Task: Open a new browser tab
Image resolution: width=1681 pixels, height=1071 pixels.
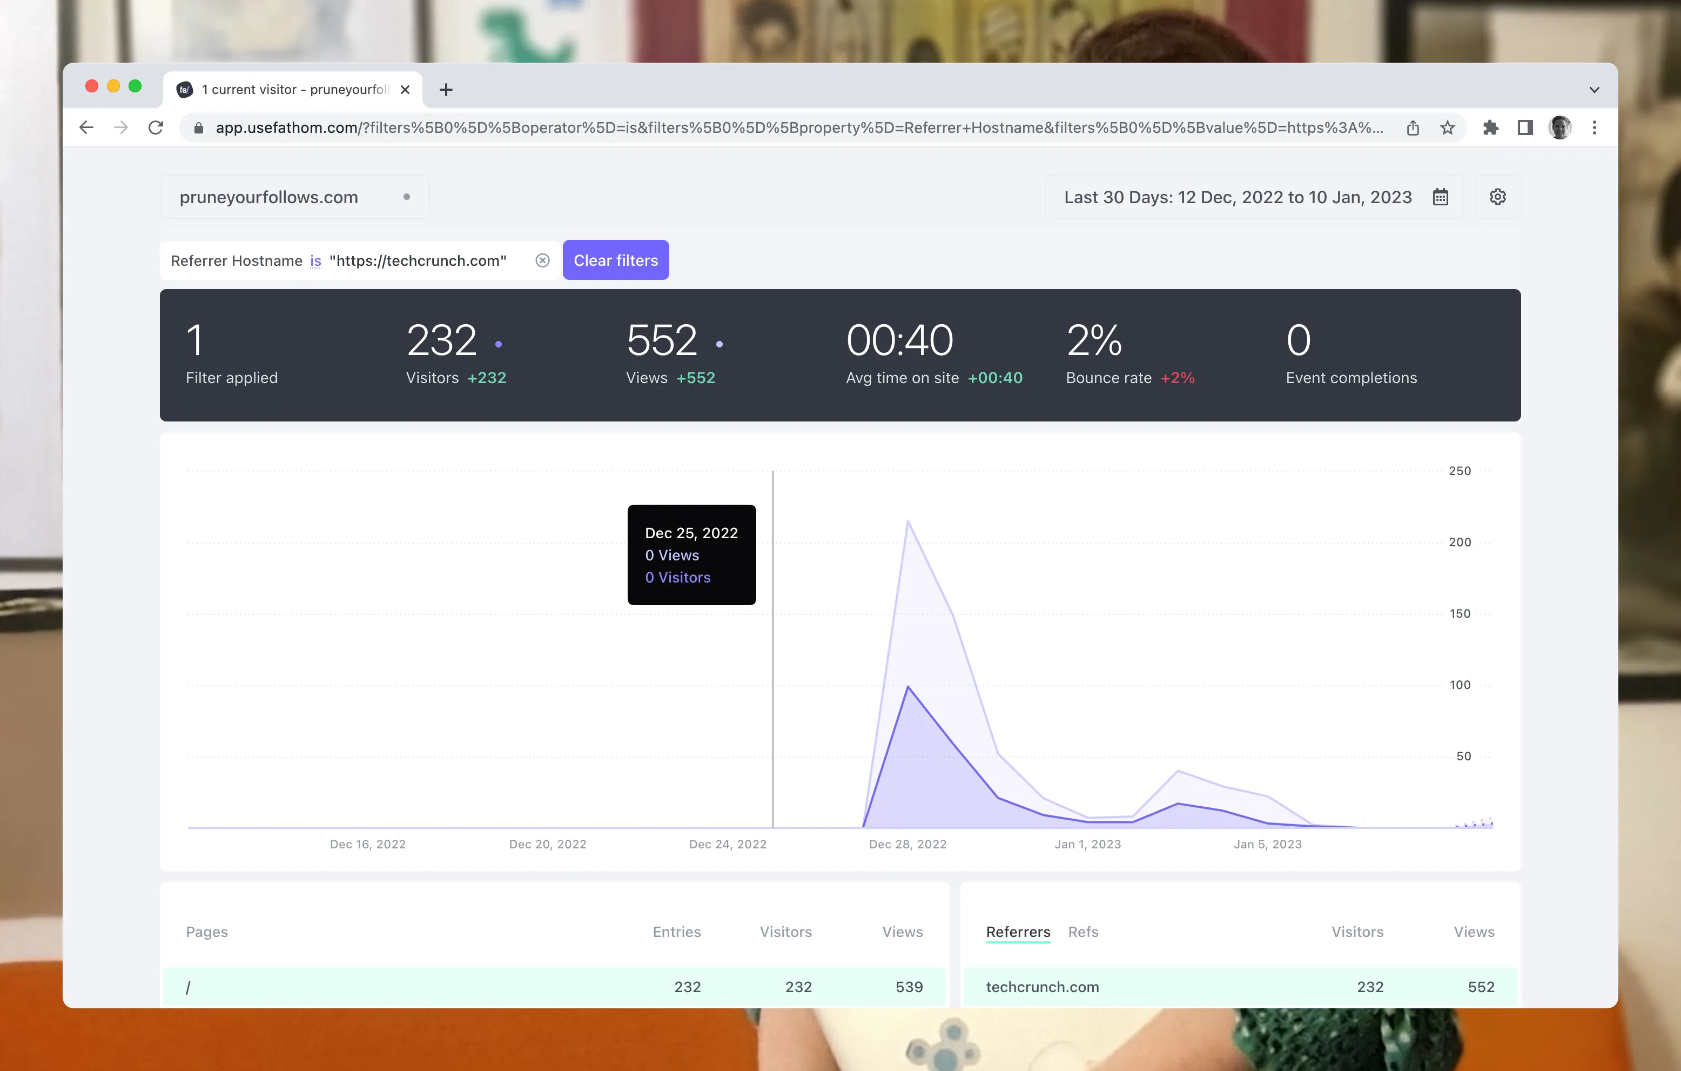Action: [446, 89]
